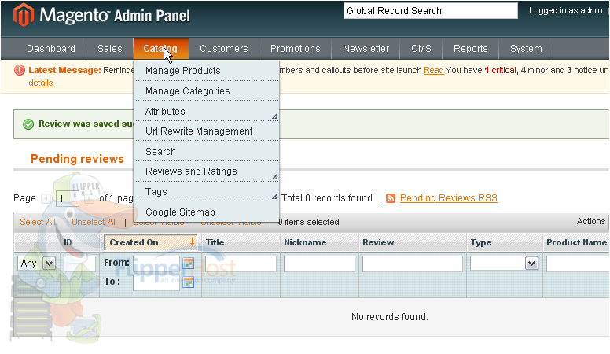610x354 pixels.
Task: Click the 'Pending reviews' heading
Action: tap(77, 159)
